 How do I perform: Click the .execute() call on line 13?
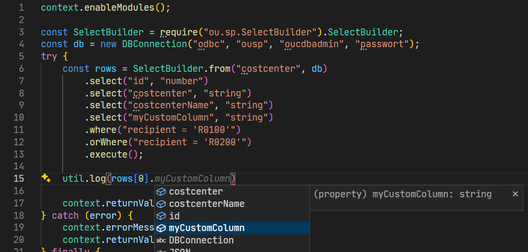coord(114,154)
